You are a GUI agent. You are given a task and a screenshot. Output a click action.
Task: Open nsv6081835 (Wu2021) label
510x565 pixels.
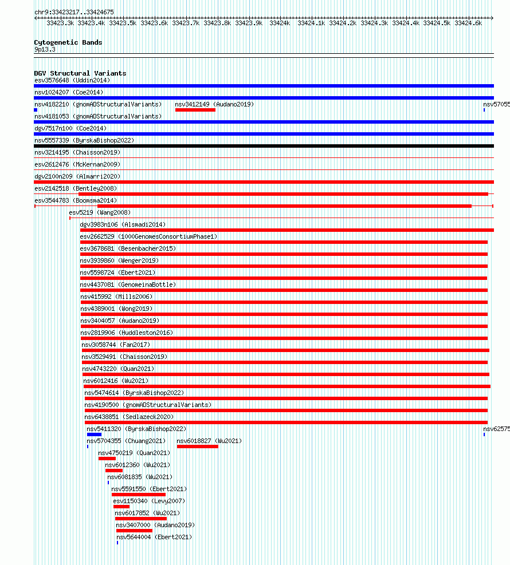pyautogui.click(x=140, y=477)
